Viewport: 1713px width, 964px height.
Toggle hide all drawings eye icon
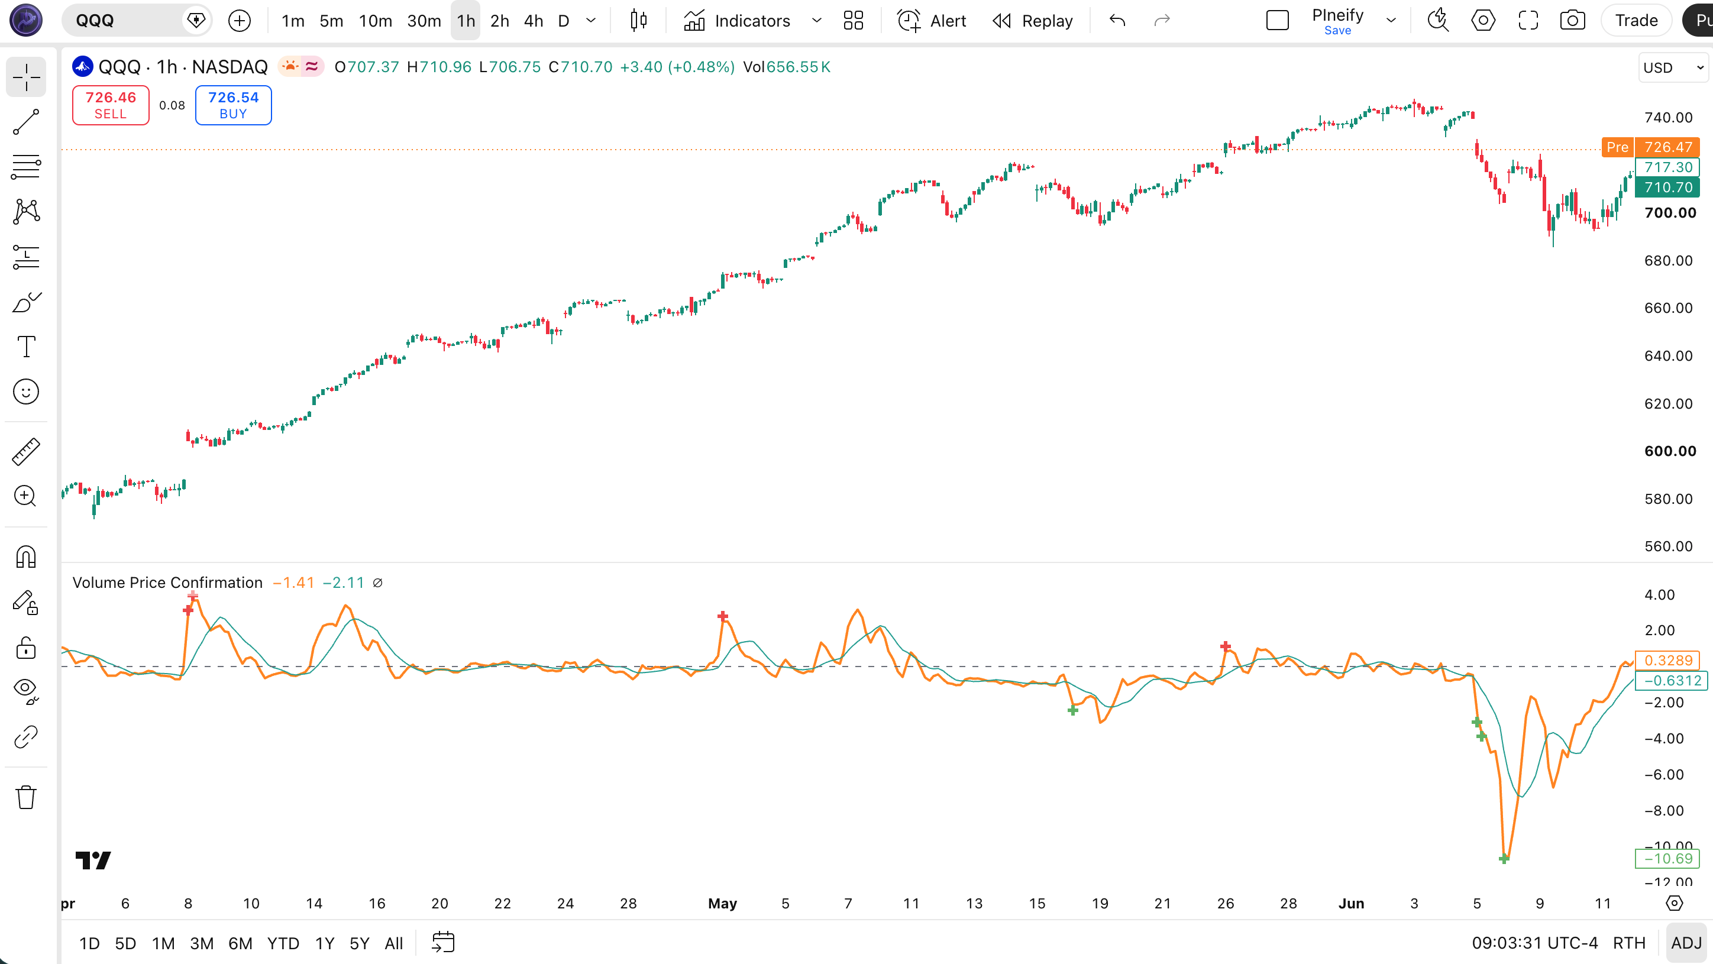click(x=26, y=691)
